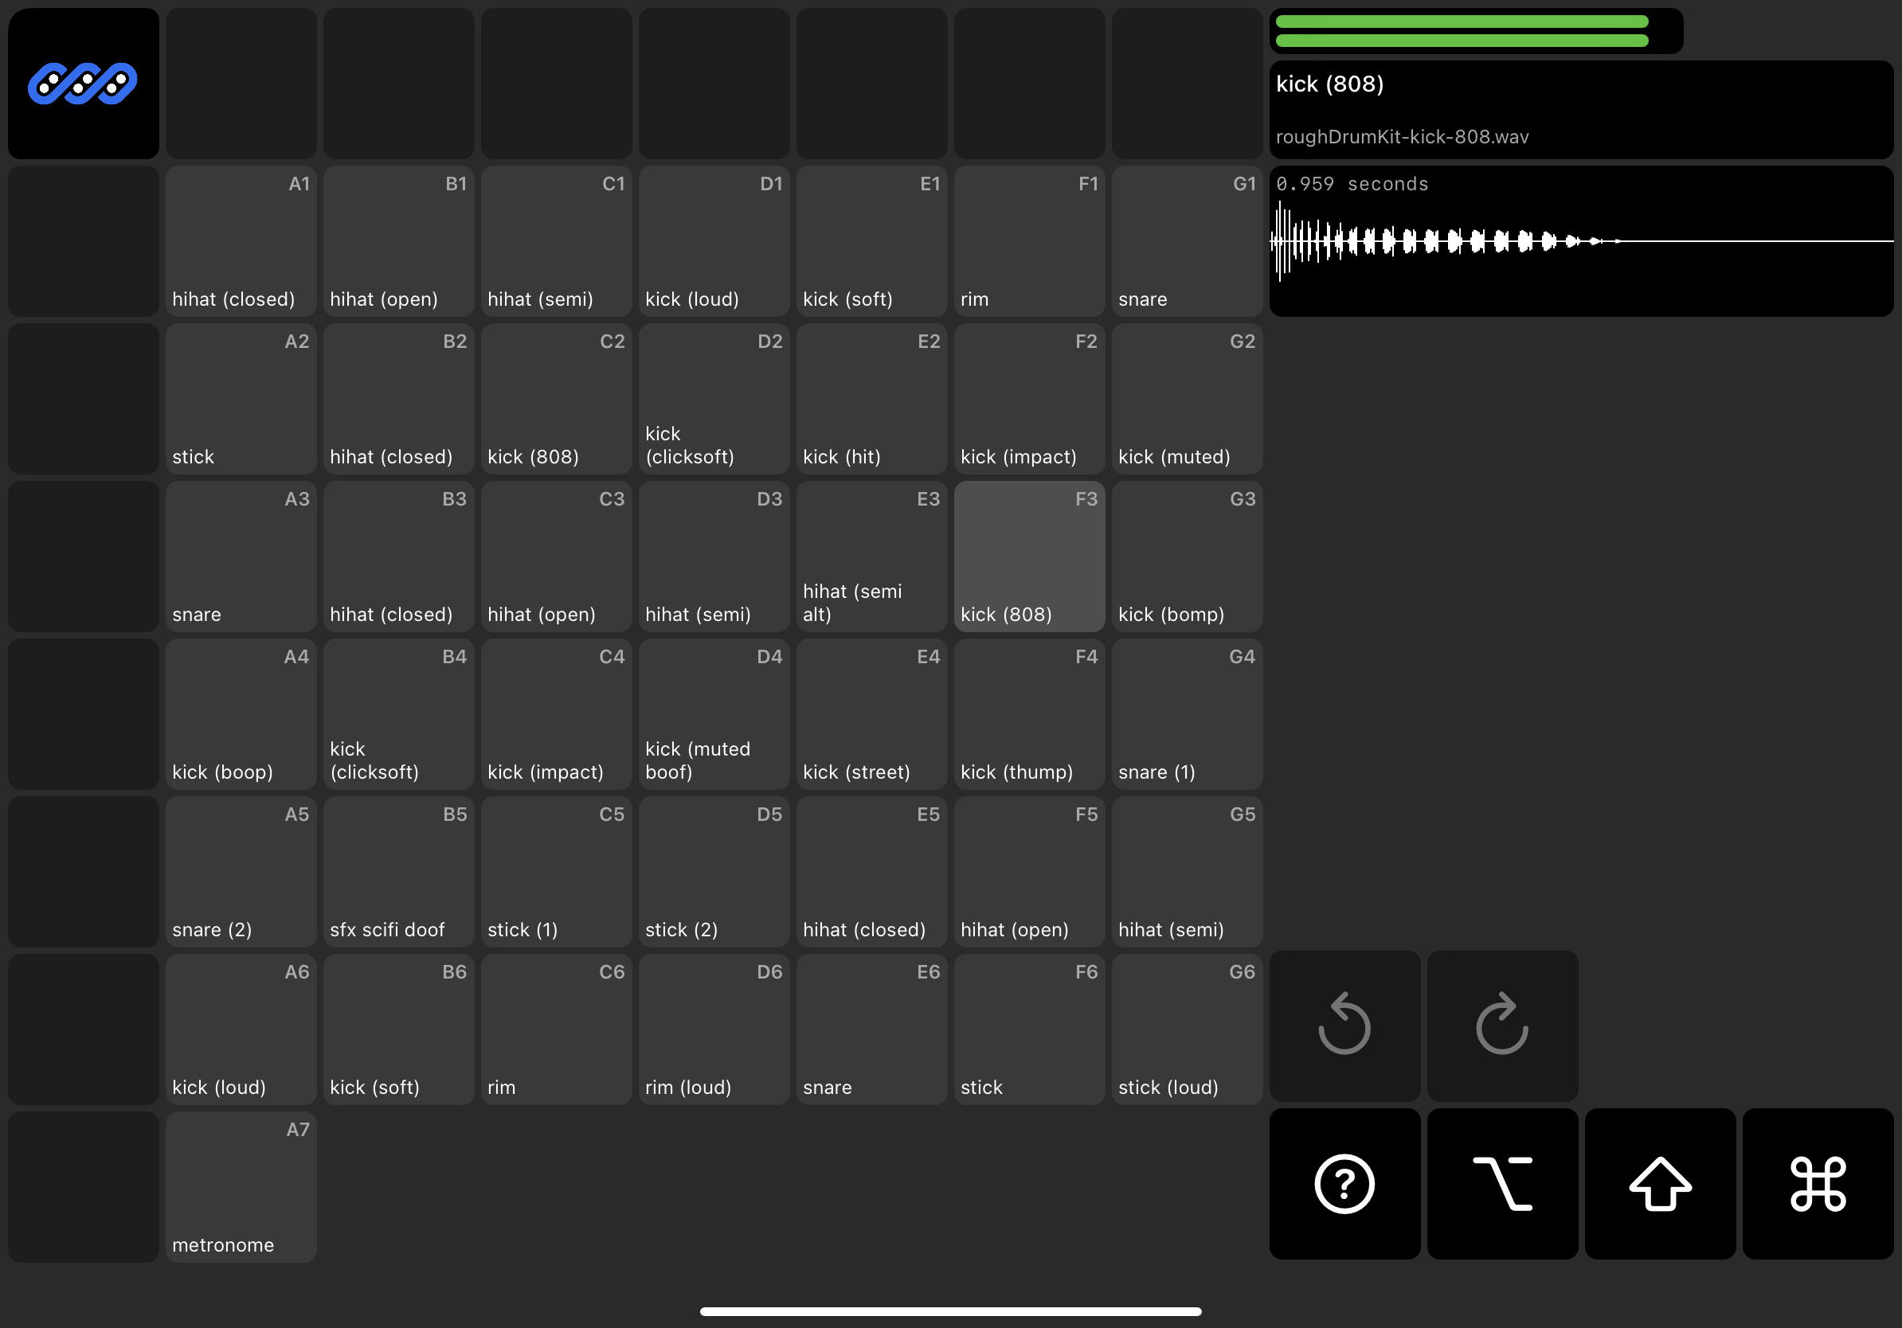The height and width of the screenshot is (1328, 1902).
Task: Trigger the rim (loud) pad D6
Action: pyautogui.click(x=714, y=1029)
